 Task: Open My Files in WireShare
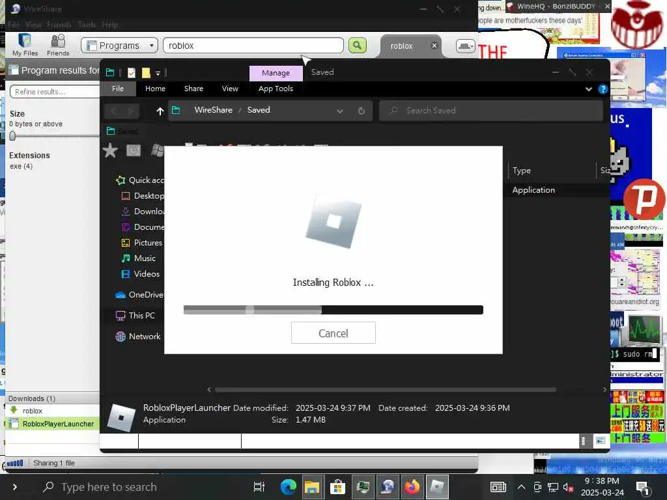click(x=25, y=45)
